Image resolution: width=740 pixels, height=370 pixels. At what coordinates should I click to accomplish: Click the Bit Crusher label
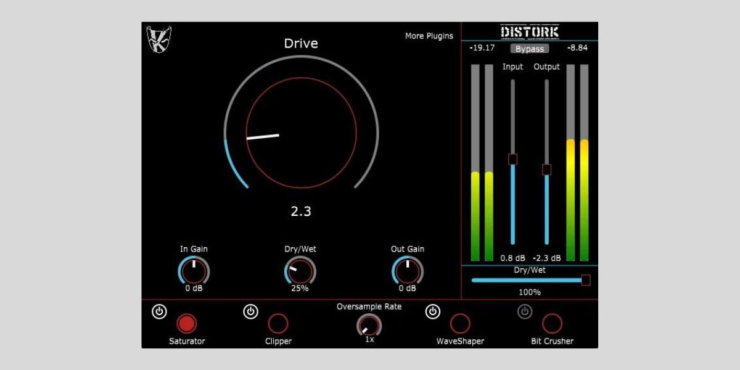click(x=552, y=341)
